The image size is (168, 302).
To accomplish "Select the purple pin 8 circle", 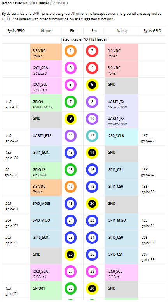I will [92, 102].
